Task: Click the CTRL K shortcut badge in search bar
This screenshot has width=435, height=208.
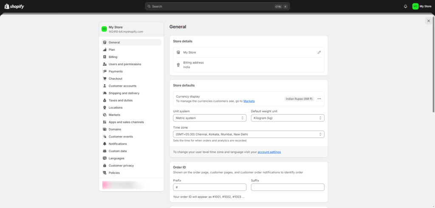Action: (x=281, y=6)
